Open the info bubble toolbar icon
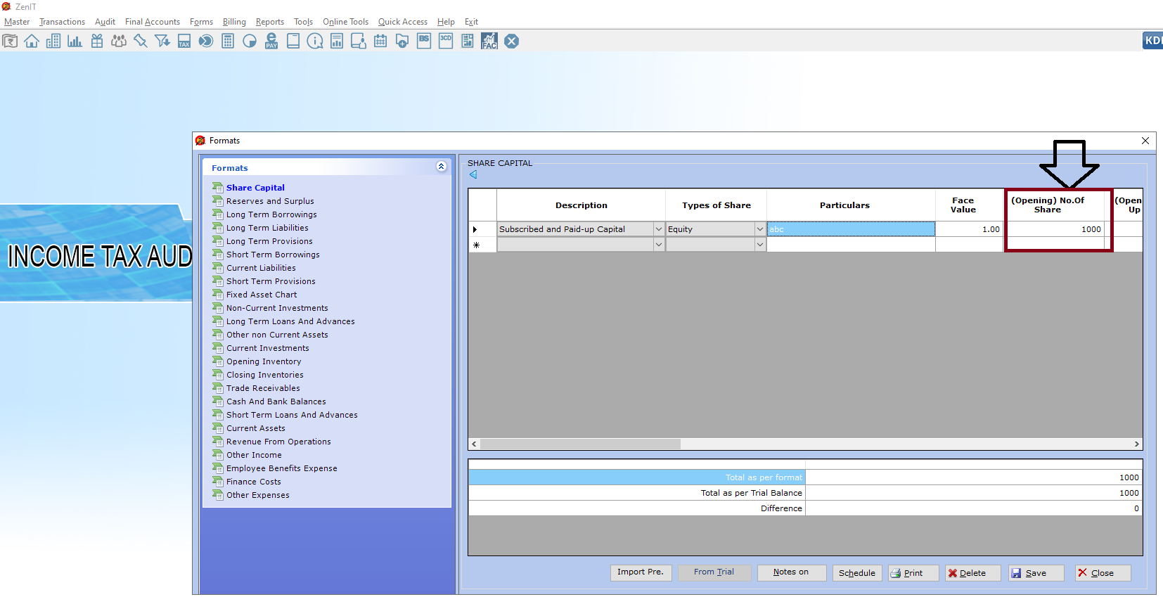 point(315,41)
